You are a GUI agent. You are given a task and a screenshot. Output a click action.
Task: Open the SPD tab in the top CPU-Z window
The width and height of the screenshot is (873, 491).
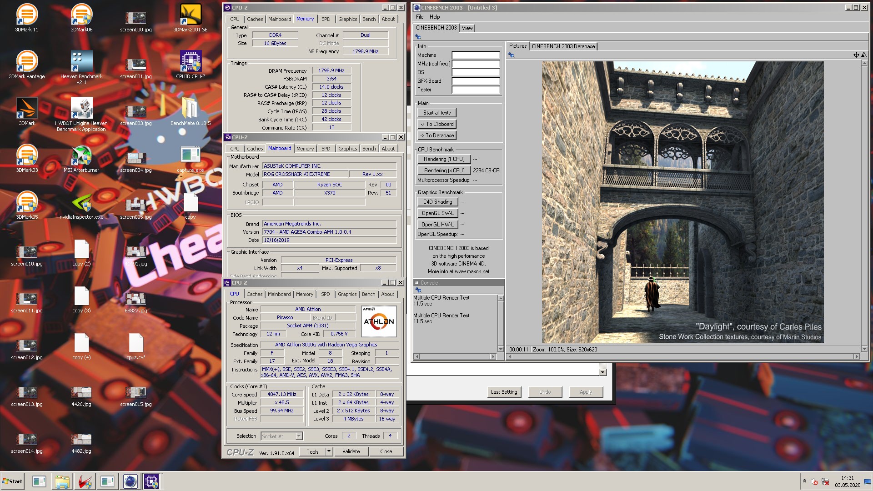[x=326, y=19]
